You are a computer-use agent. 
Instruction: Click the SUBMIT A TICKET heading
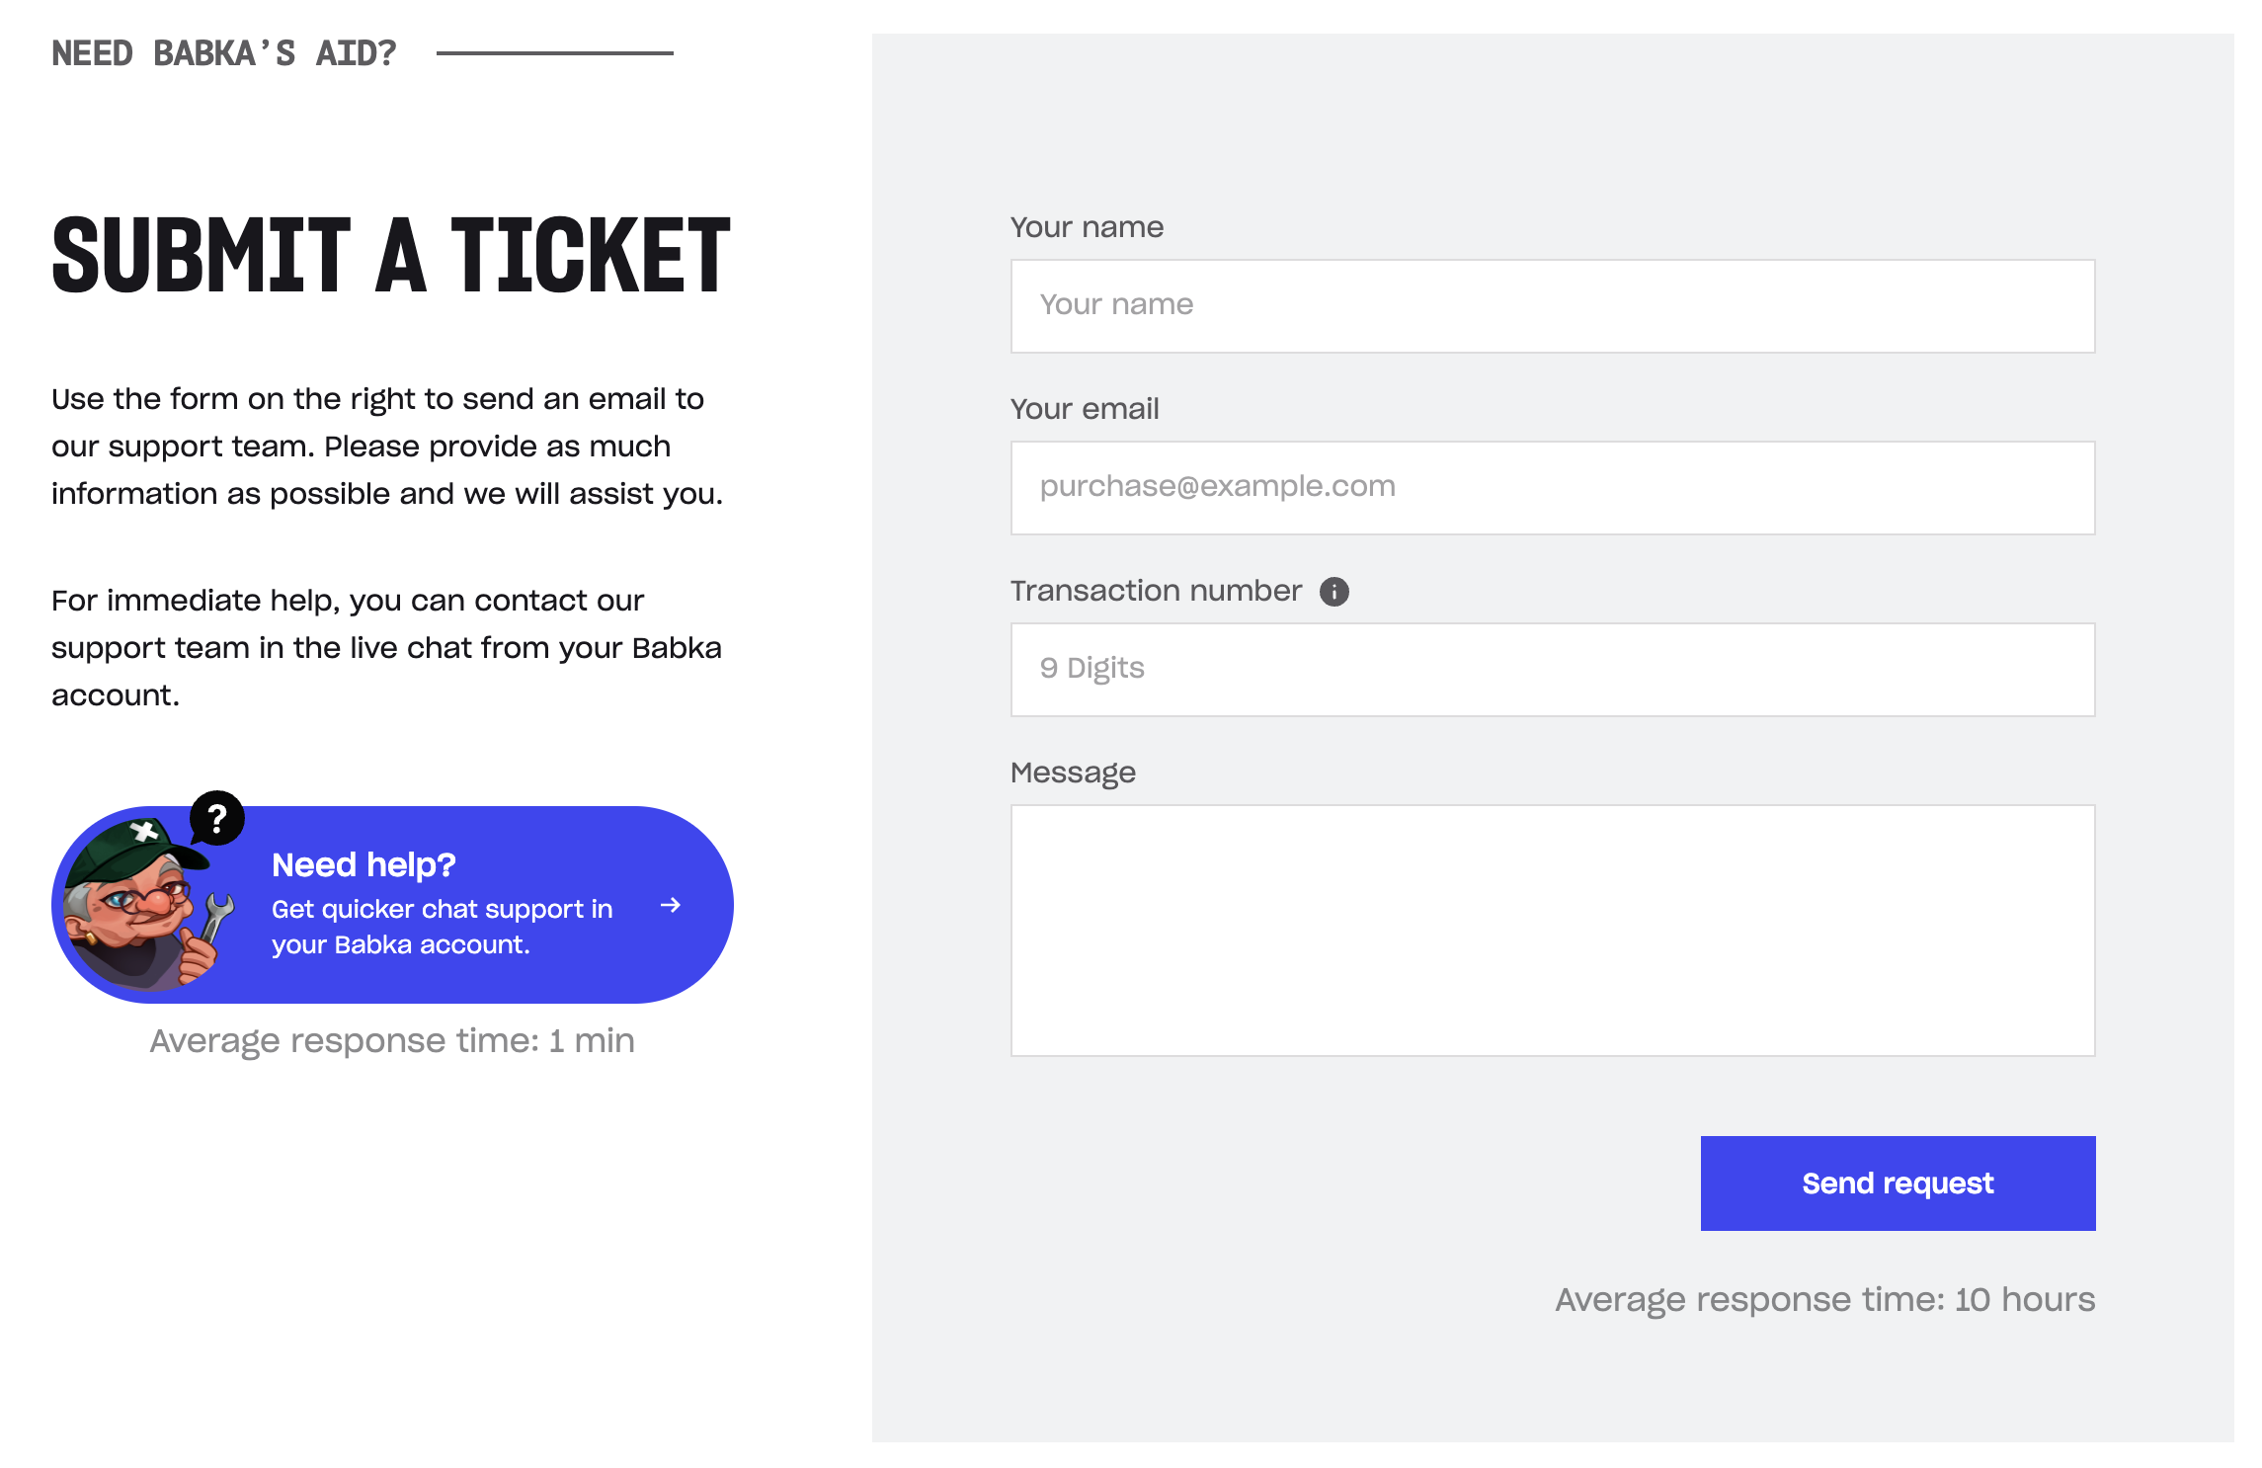(x=391, y=256)
